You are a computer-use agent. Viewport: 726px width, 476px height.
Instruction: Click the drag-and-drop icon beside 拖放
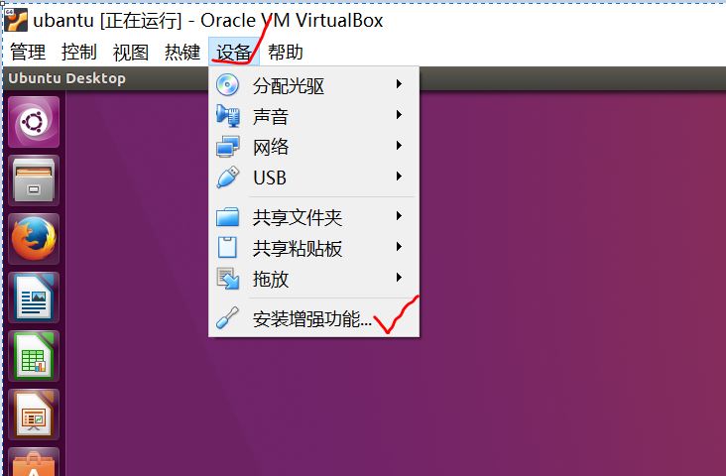pyautogui.click(x=228, y=279)
